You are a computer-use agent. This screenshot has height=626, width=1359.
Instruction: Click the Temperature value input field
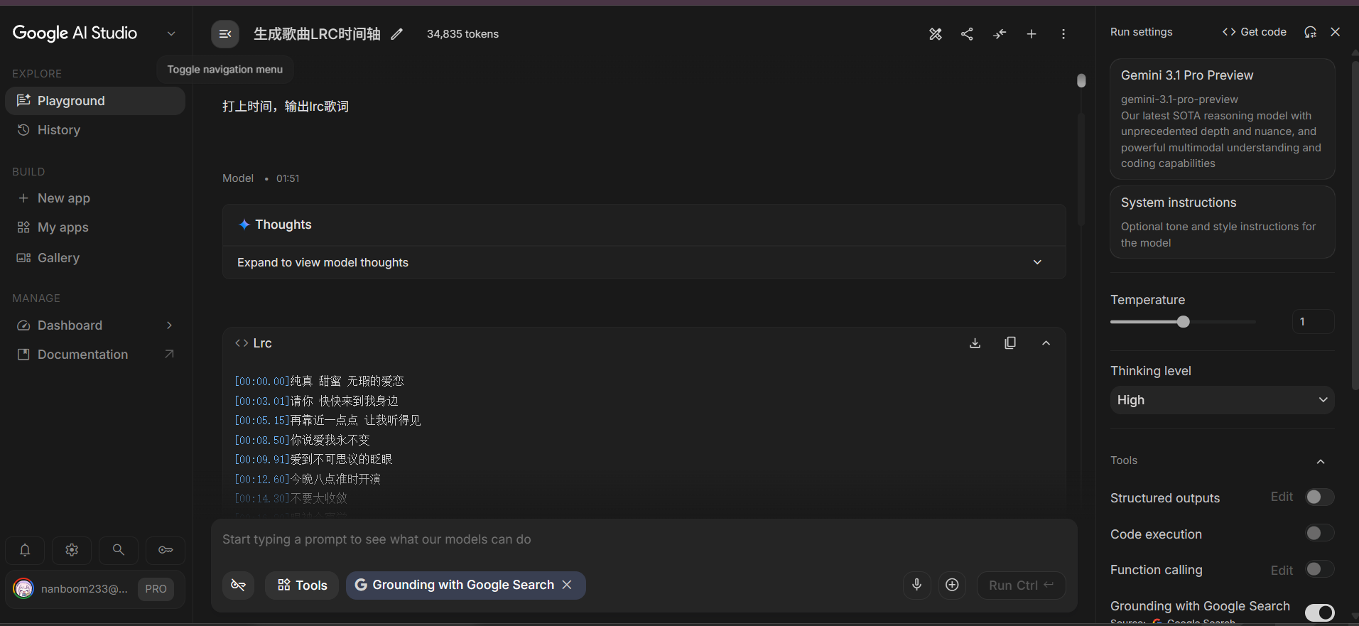1313,322
